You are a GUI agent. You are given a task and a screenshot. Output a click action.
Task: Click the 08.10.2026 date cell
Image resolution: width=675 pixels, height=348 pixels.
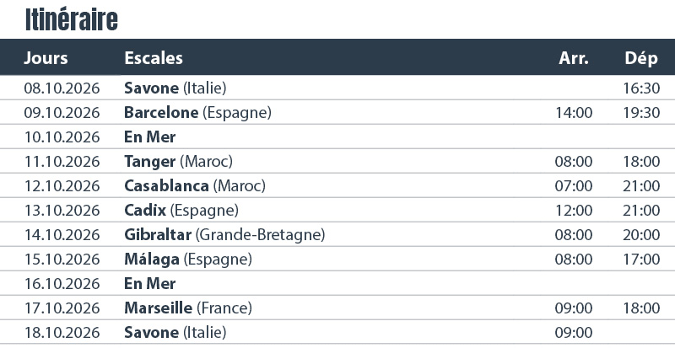[x=62, y=88]
